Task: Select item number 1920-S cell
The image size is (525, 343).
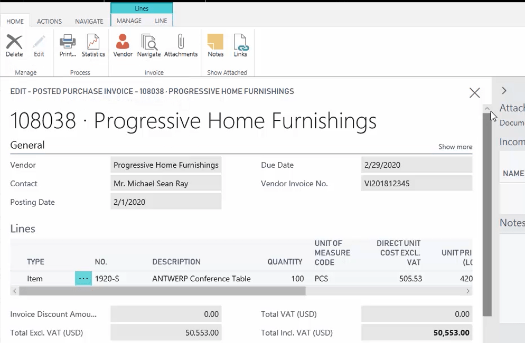Action: coord(107,279)
